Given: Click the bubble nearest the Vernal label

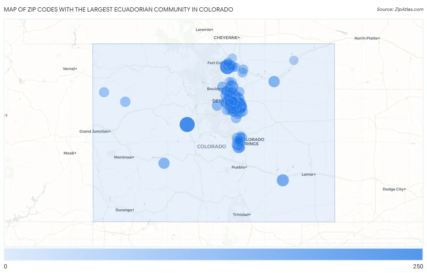Looking at the screenshot, I should tap(104, 92).
